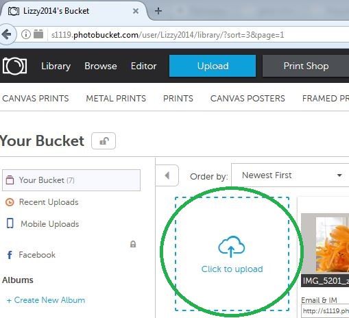Click the Photobucket camera logo

15,66
